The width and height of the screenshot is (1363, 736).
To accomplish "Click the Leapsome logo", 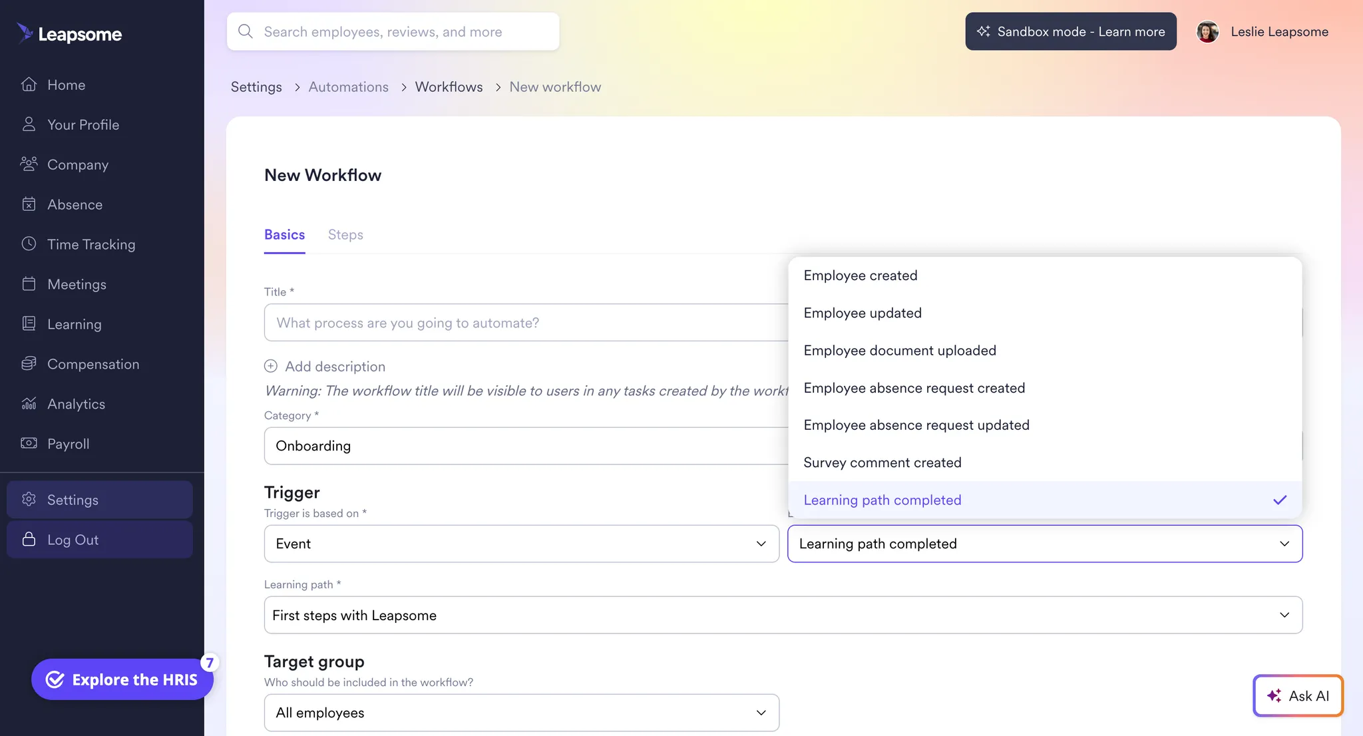I will 69,33.
